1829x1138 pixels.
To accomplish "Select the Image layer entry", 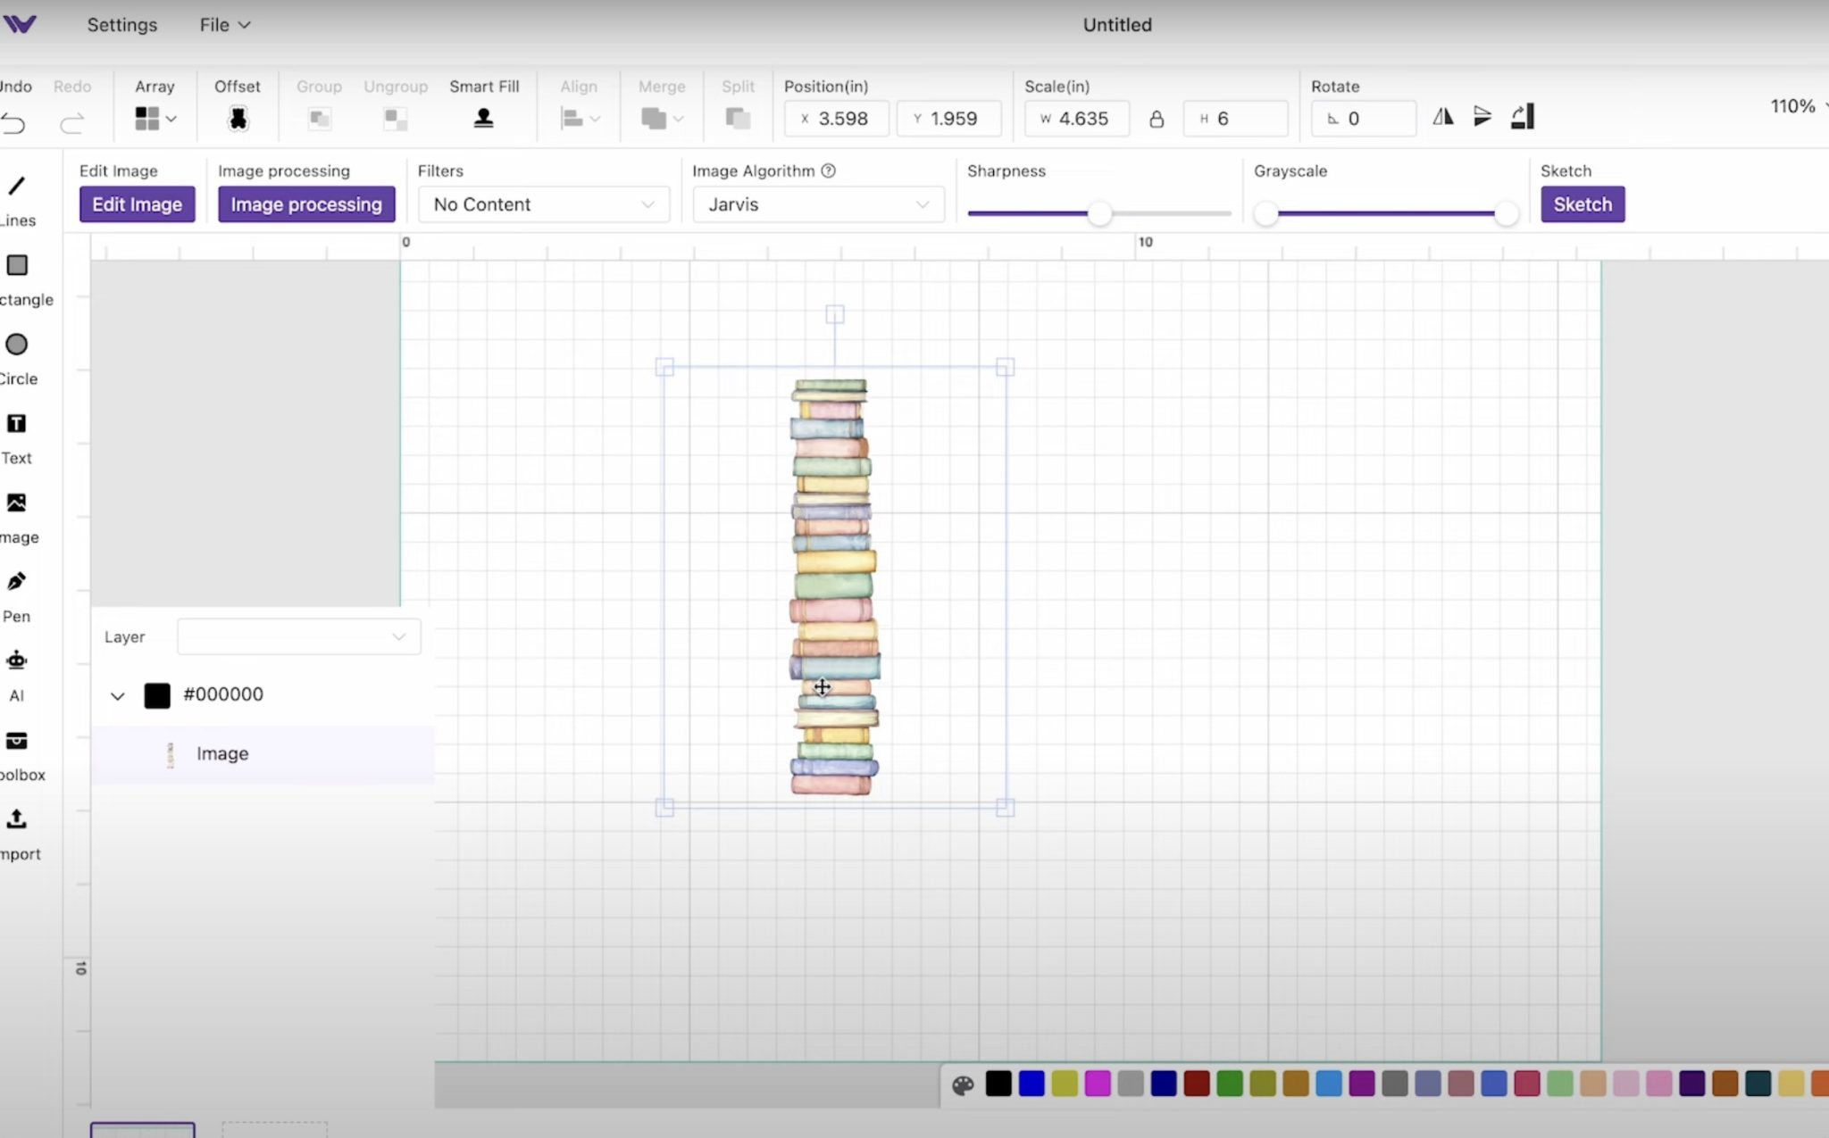I will 221,753.
